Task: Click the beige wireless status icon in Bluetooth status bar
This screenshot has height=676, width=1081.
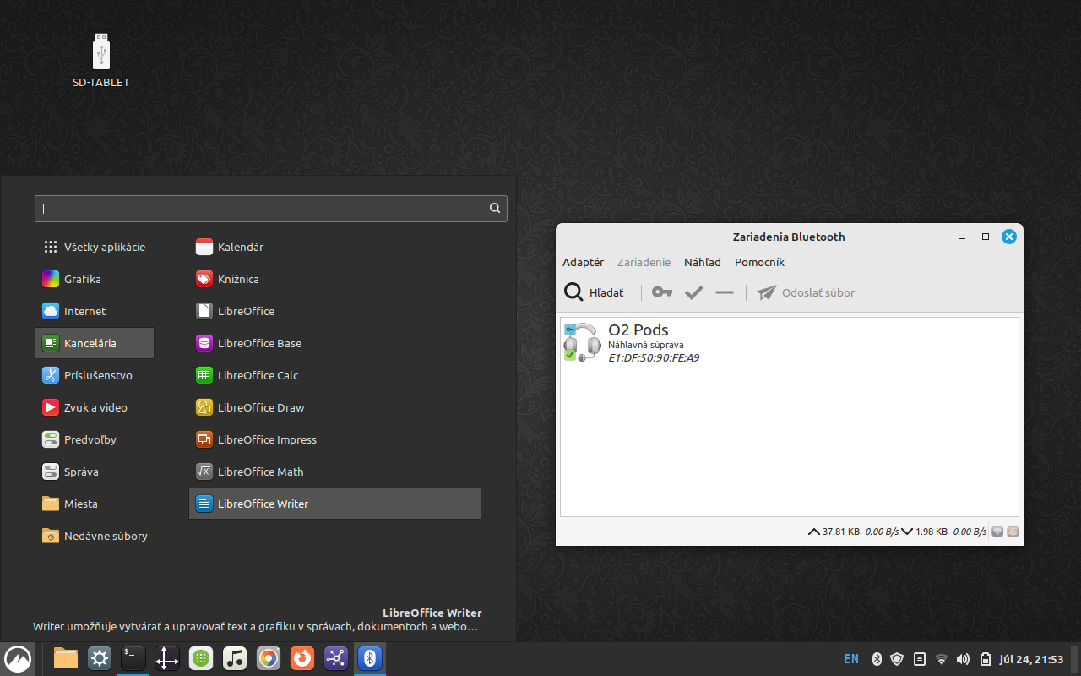Action: point(1013,532)
